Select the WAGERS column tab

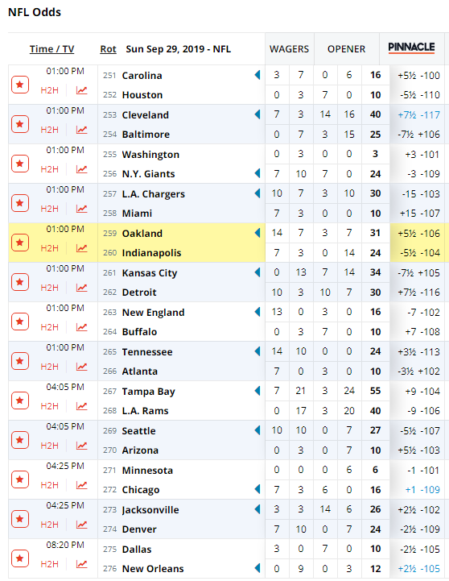pos(289,49)
